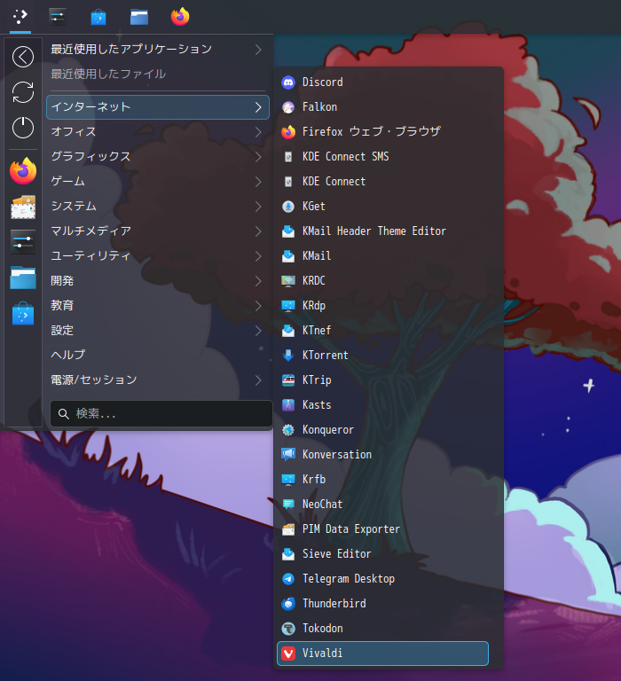Viewport: 621px width, 681px height.
Task: Open system settings sliders icon in sidebar
Action: pyautogui.click(x=23, y=242)
